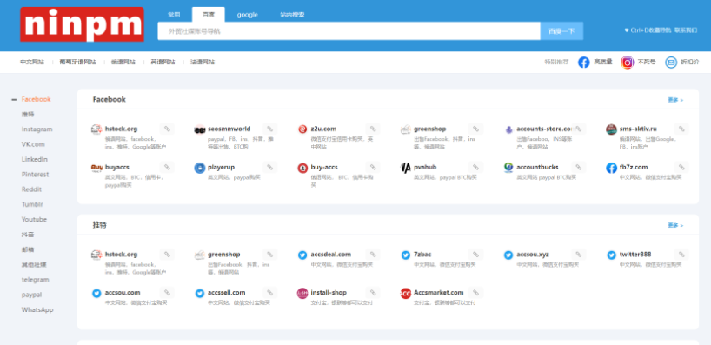The height and width of the screenshot is (345, 711).
Task: Click the accountbucks site logo
Action: click(508, 169)
